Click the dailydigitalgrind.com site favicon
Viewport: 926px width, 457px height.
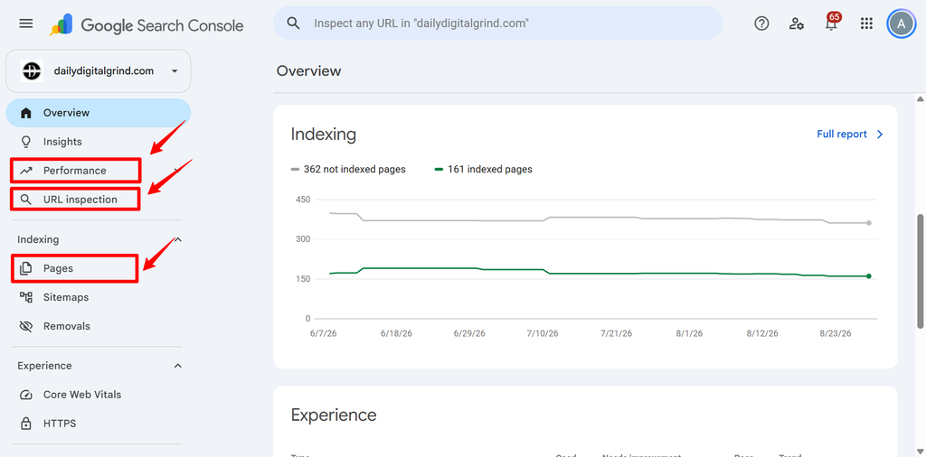32,70
